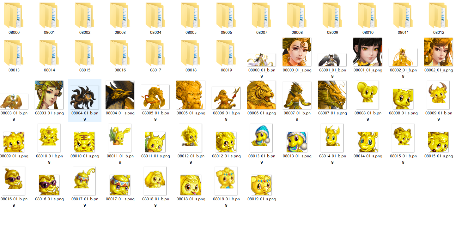Click 08003_01_s.png green-haired portrait
Viewport: 468px width, 225px height.
tap(49, 95)
